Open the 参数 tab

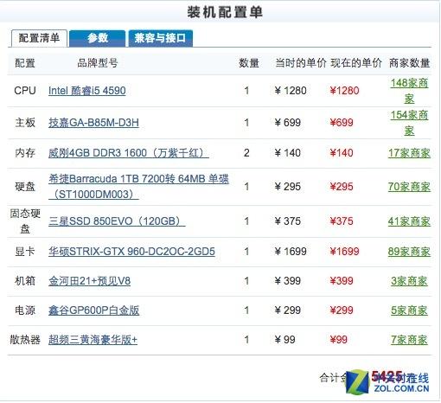(x=98, y=38)
